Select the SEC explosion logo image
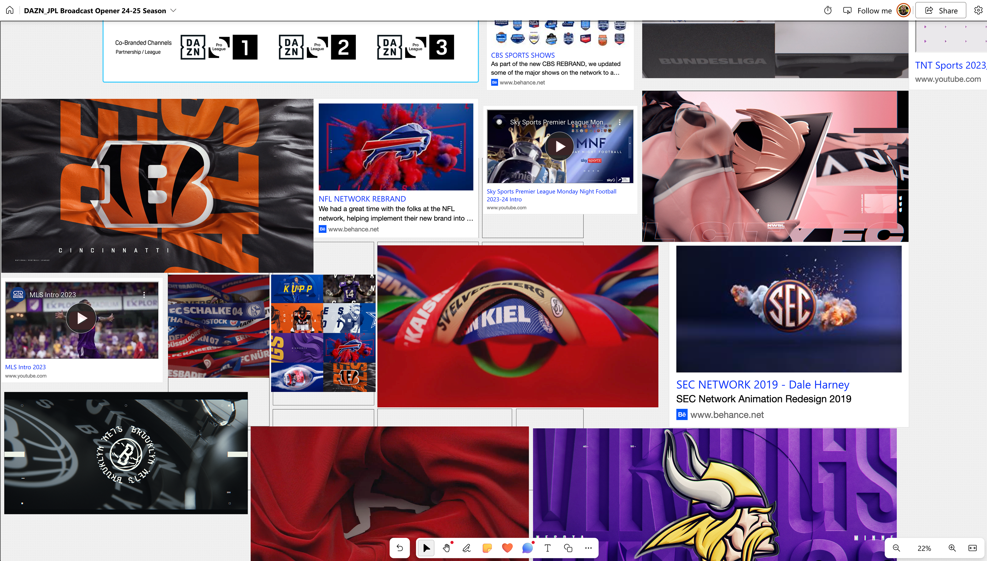Viewport: 987px width, 561px height. [x=789, y=309]
